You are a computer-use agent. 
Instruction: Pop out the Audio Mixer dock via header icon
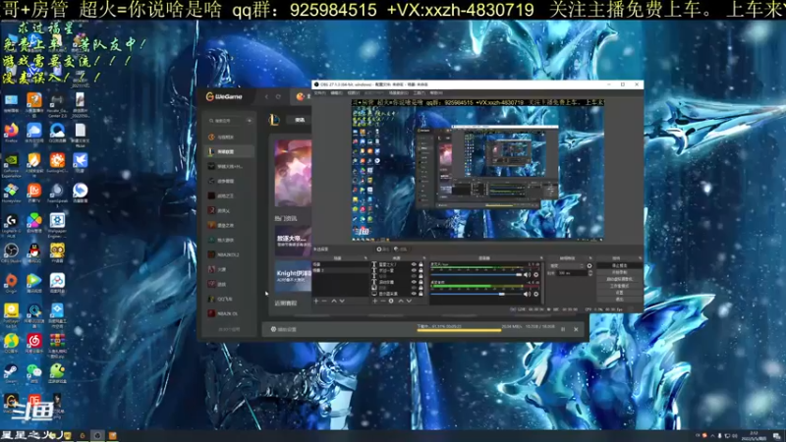coord(541,258)
